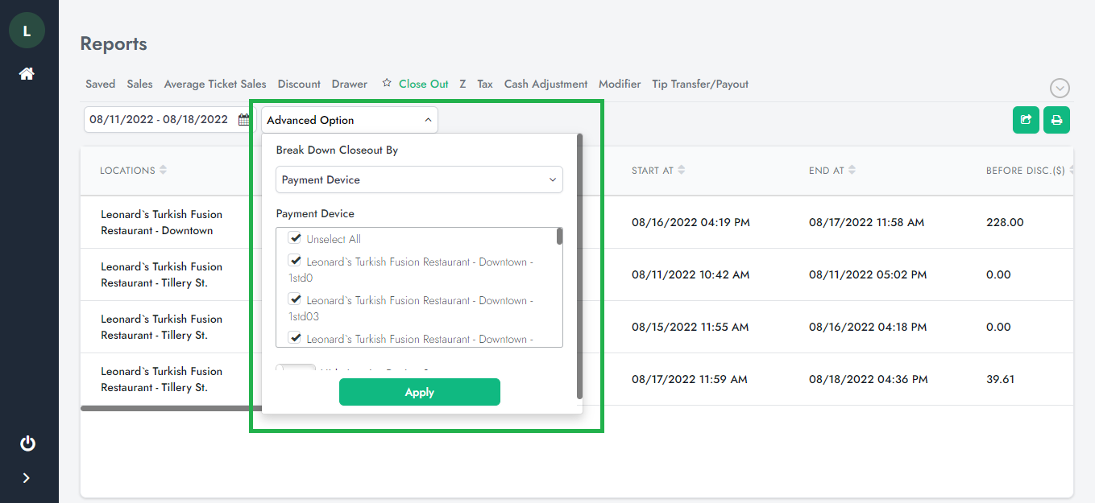Click the green export report icon
Screen dimensions: 1095x503
[x=1026, y=120]
